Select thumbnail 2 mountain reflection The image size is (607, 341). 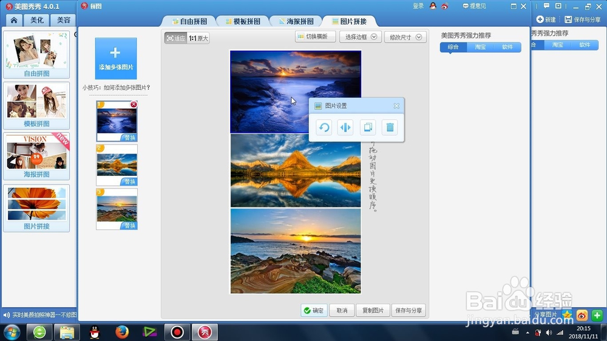click(x=117, y=164)
